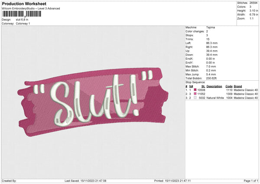Click the barcode under the application name
260x184 pixels.
pyautogui.click(x=22, y=14)
